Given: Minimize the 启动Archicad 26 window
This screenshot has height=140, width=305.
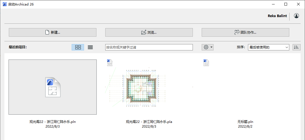Looking at the screenshot, I should coord(273,4).
